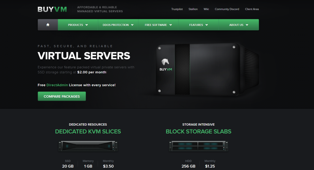Click the 'Dedicated Resources' label

coord(88,124)
